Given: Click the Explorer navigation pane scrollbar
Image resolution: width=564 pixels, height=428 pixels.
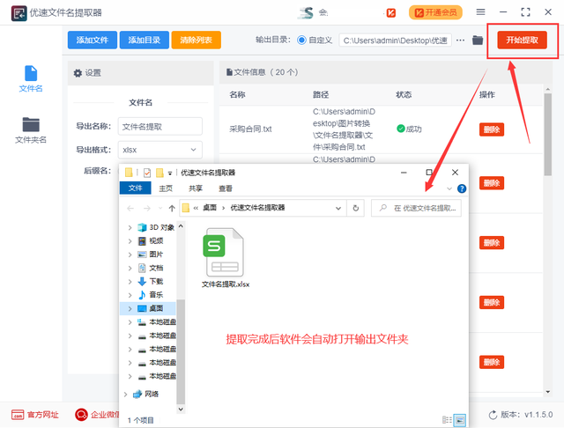Looking at the screenshot, I should coord(181,352).
